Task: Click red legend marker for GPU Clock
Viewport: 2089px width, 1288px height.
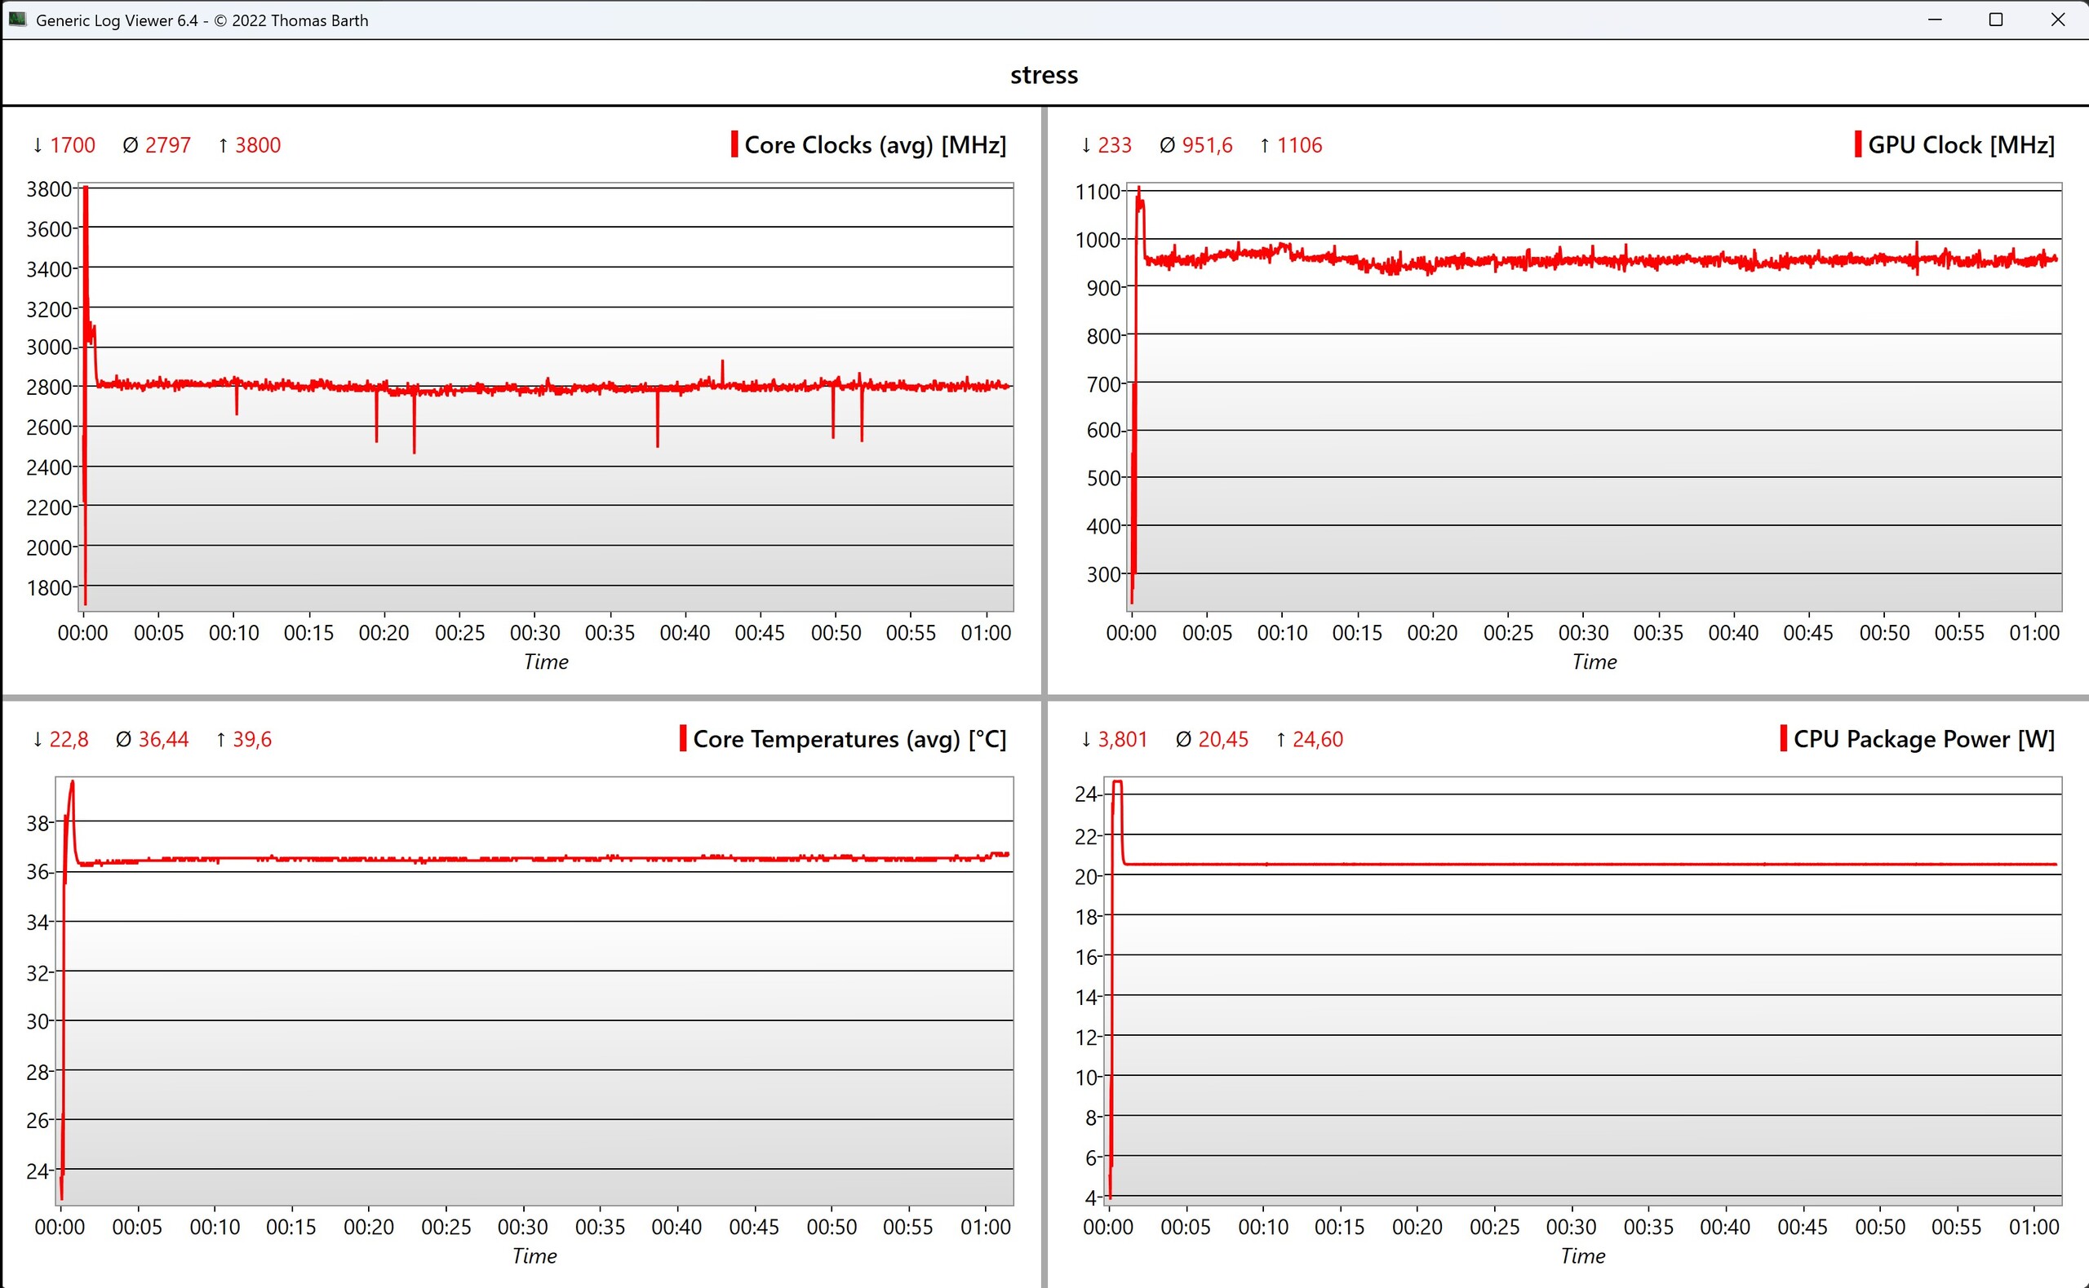Action: 1858,144
